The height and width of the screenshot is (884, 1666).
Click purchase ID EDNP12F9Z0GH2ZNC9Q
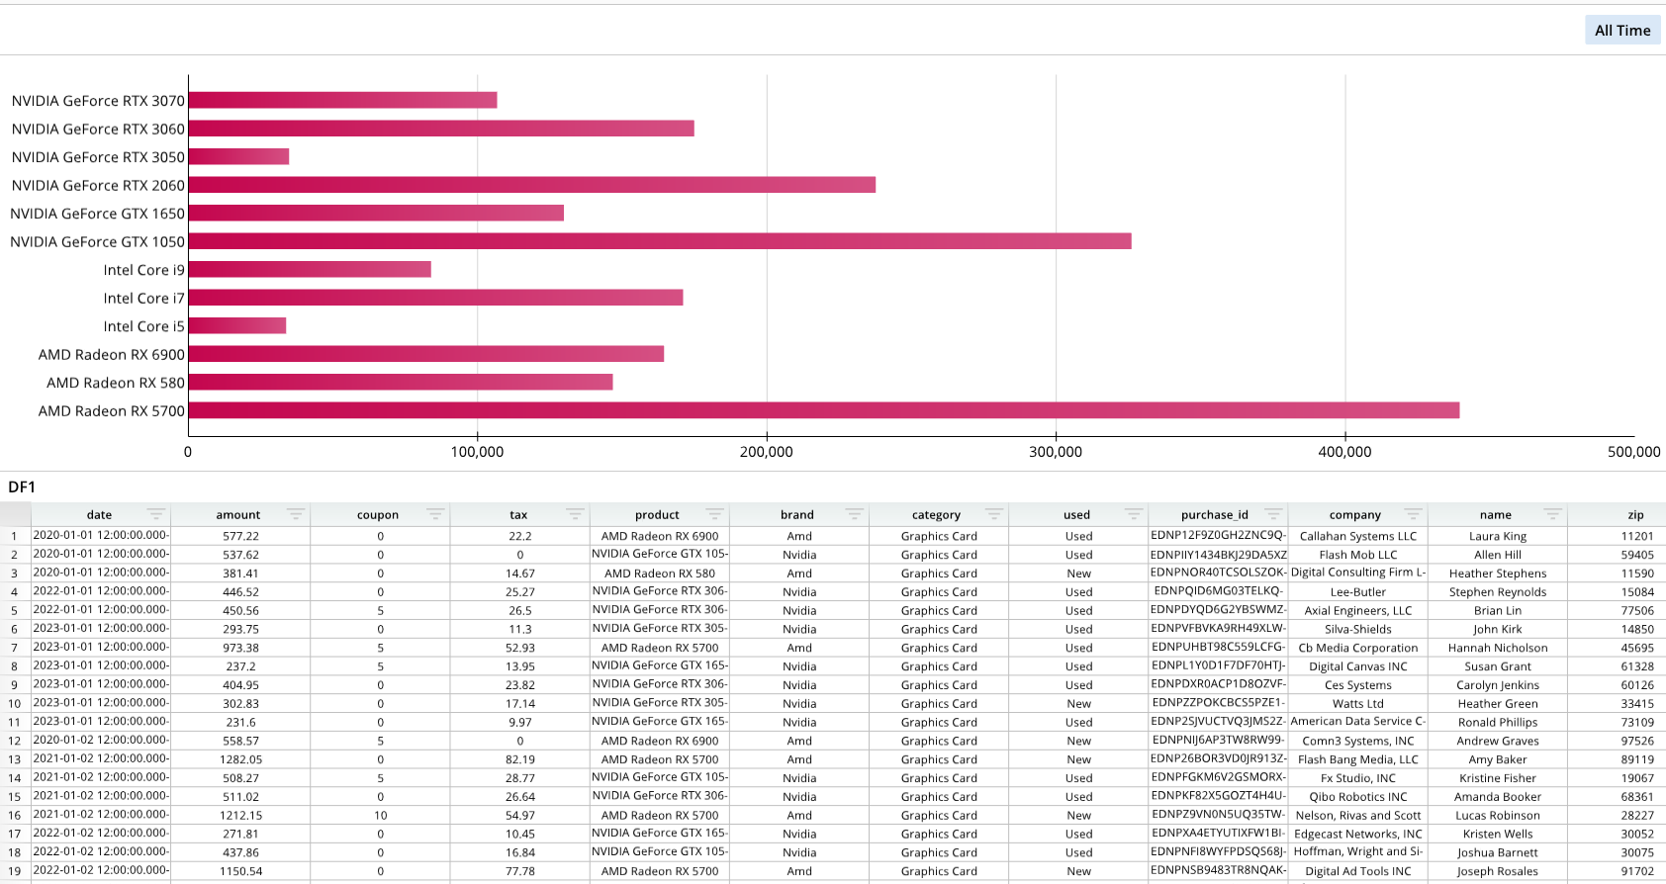pos(1218,536)
